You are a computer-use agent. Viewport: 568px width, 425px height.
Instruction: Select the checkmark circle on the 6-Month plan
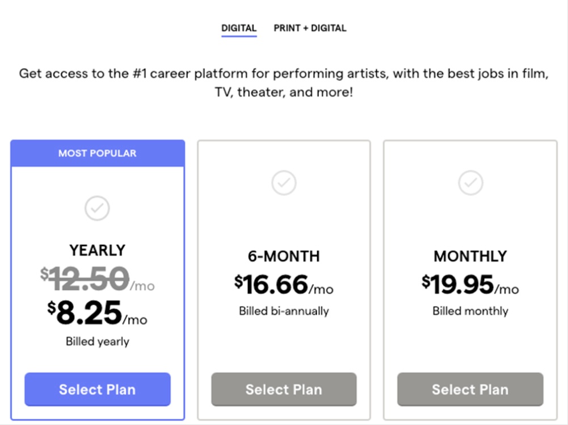click(284, 183)
